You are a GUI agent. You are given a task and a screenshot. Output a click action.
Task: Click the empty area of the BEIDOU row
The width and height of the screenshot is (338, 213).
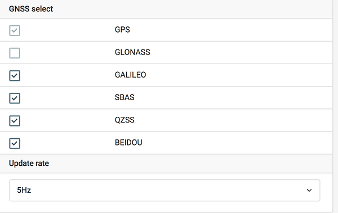(237, 143)
